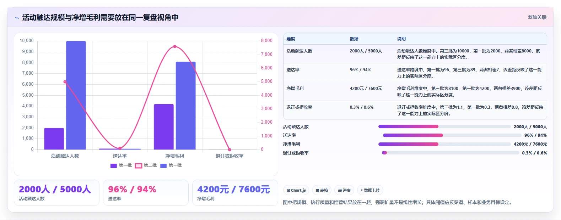The height and width of the screenshot is (220, 561).
Task: Click the 活动触达人数 table row label
Action: point(299,51)
